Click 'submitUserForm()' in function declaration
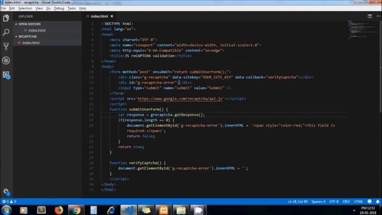The image size is (382, 215). [x=146, y=109]
